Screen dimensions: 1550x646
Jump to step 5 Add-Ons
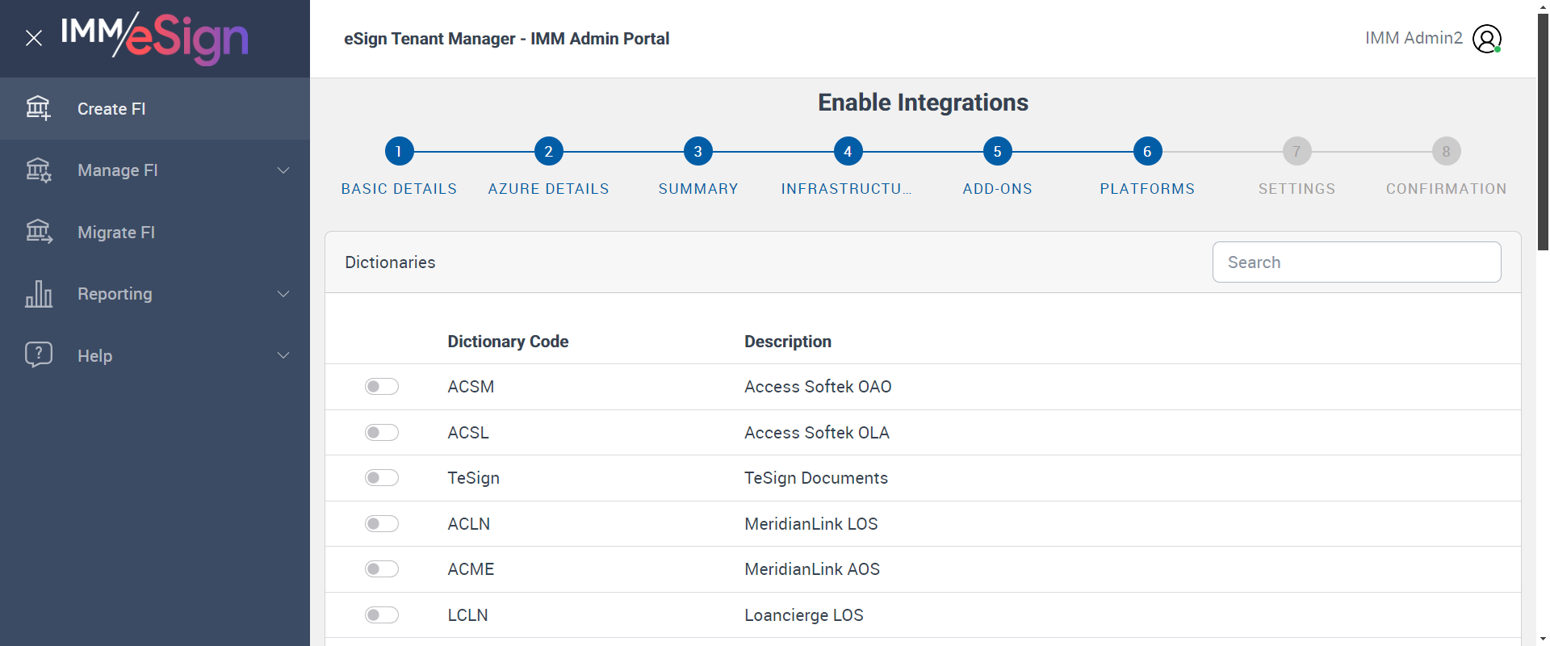(997, 151)
